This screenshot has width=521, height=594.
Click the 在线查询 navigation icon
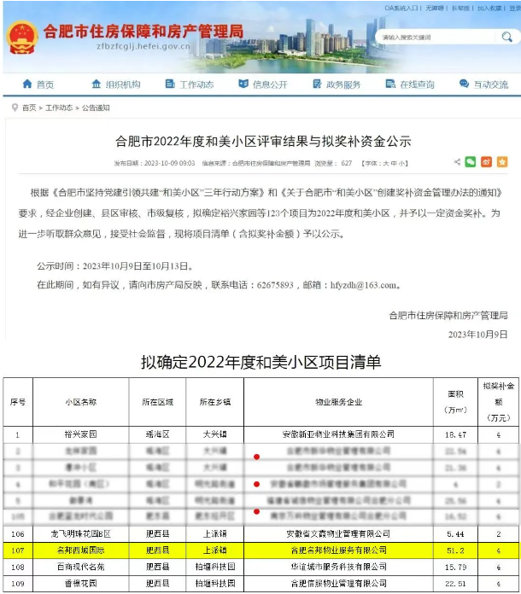[x=389, y=84]
